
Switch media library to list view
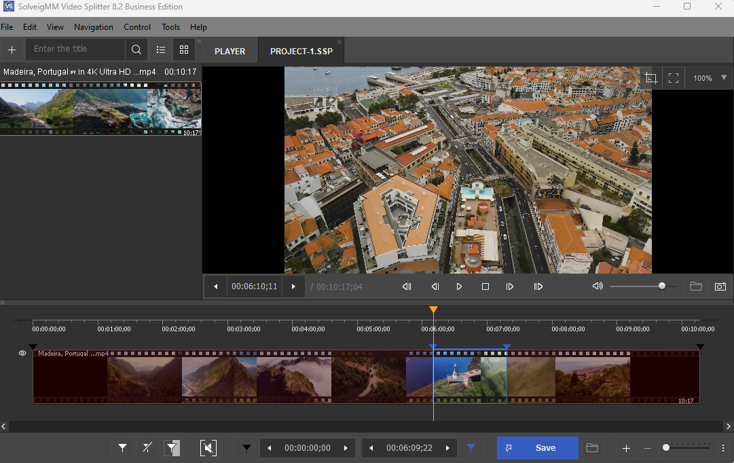[x=161, y=50]
